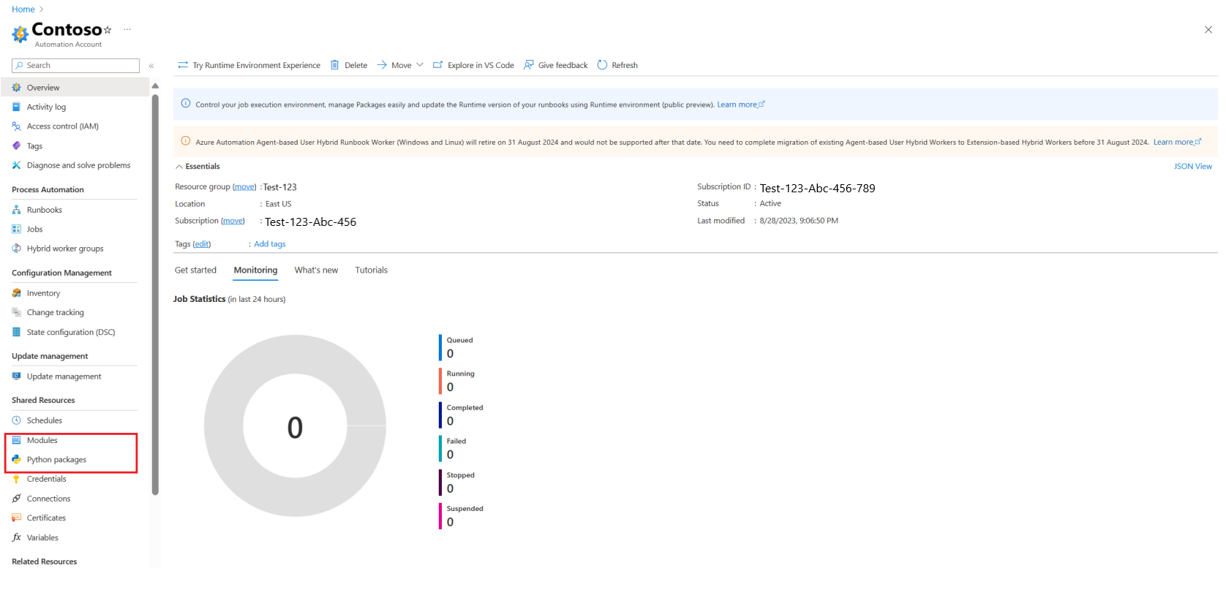Click the Add tags link
Viewport: 1226px width, 590px height.
tap(270, 244)
